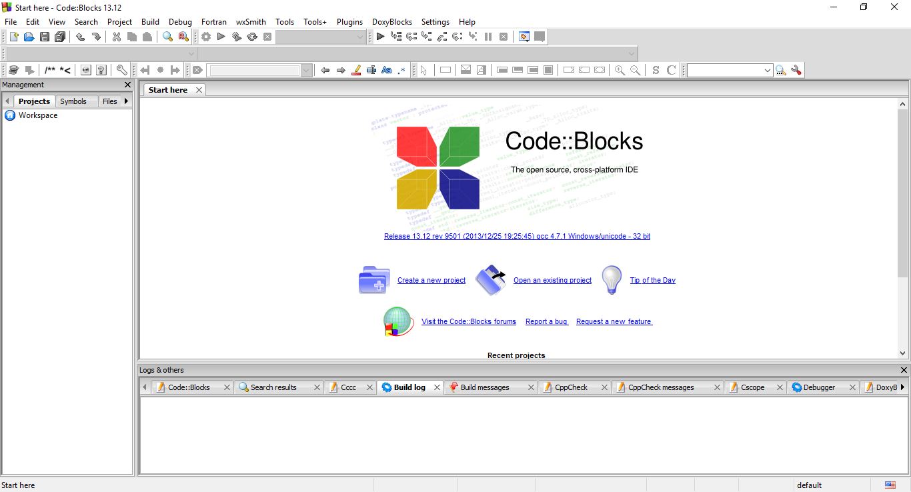
Task: Click the Undo arrow icon
Action: coord(80,37)
